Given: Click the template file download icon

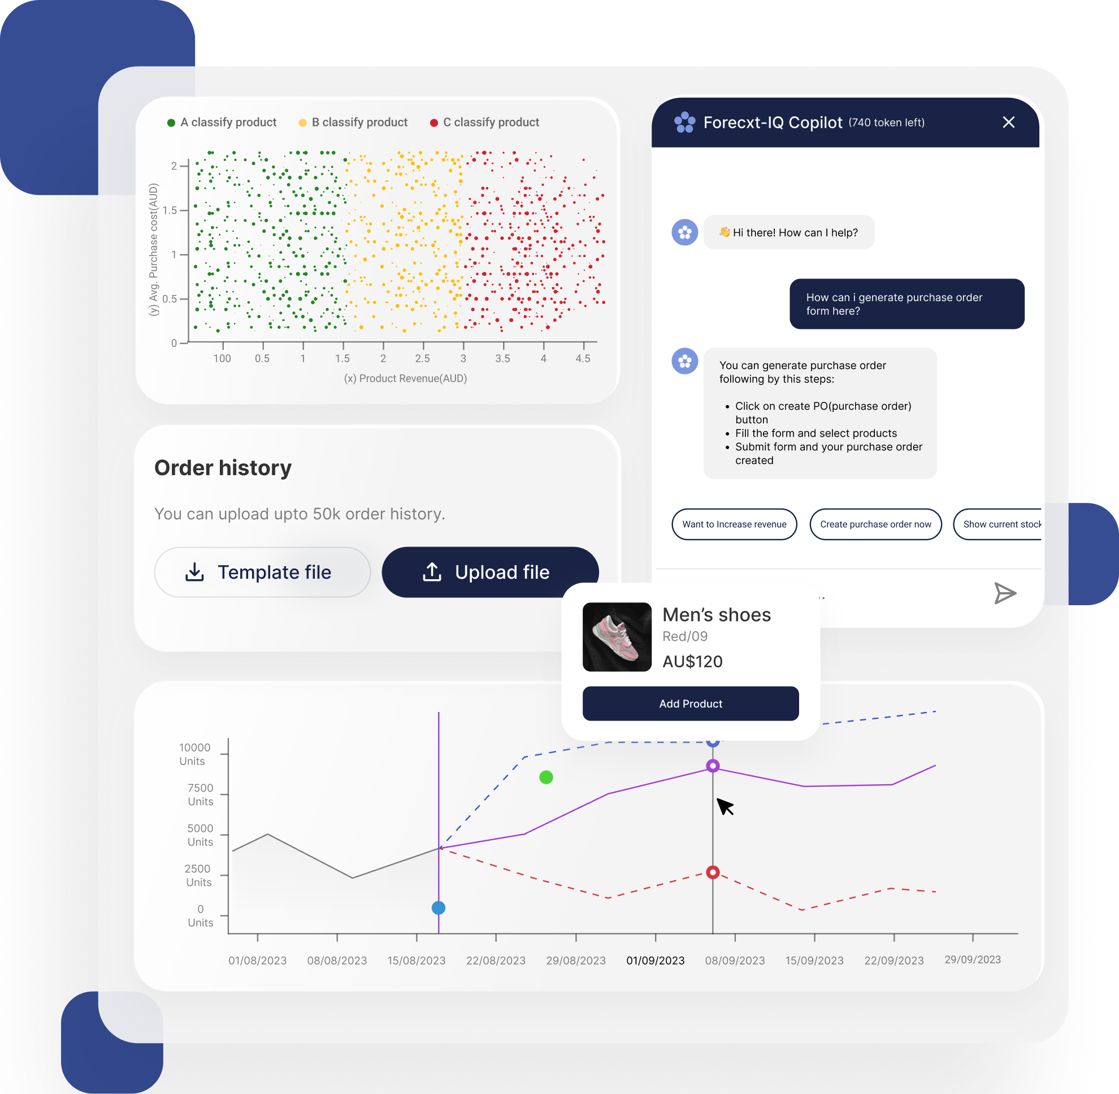Looking at the screenshot, I should [x=194, y=571].
